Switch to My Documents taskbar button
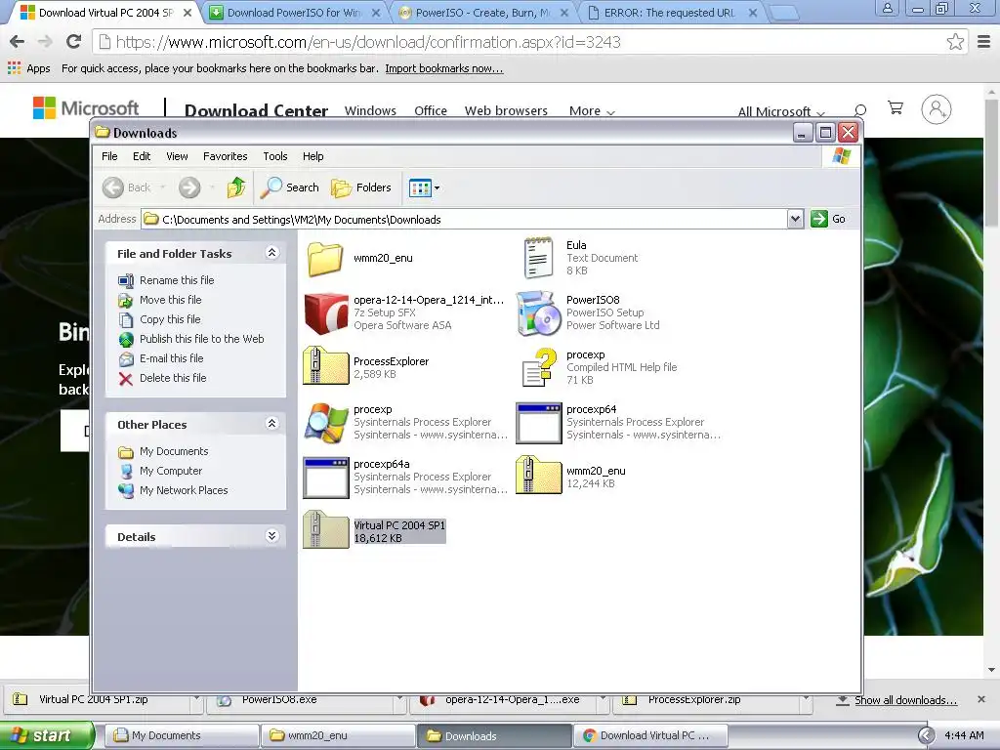Viewport: 1000px width, 750px height. click(183, 736)
